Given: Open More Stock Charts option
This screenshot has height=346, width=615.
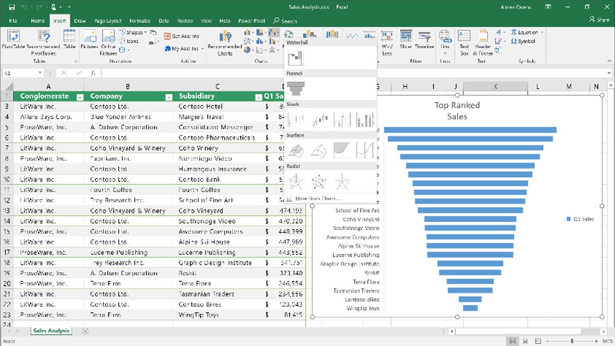Looking at the screenshot, I should [x=317, y=199].
